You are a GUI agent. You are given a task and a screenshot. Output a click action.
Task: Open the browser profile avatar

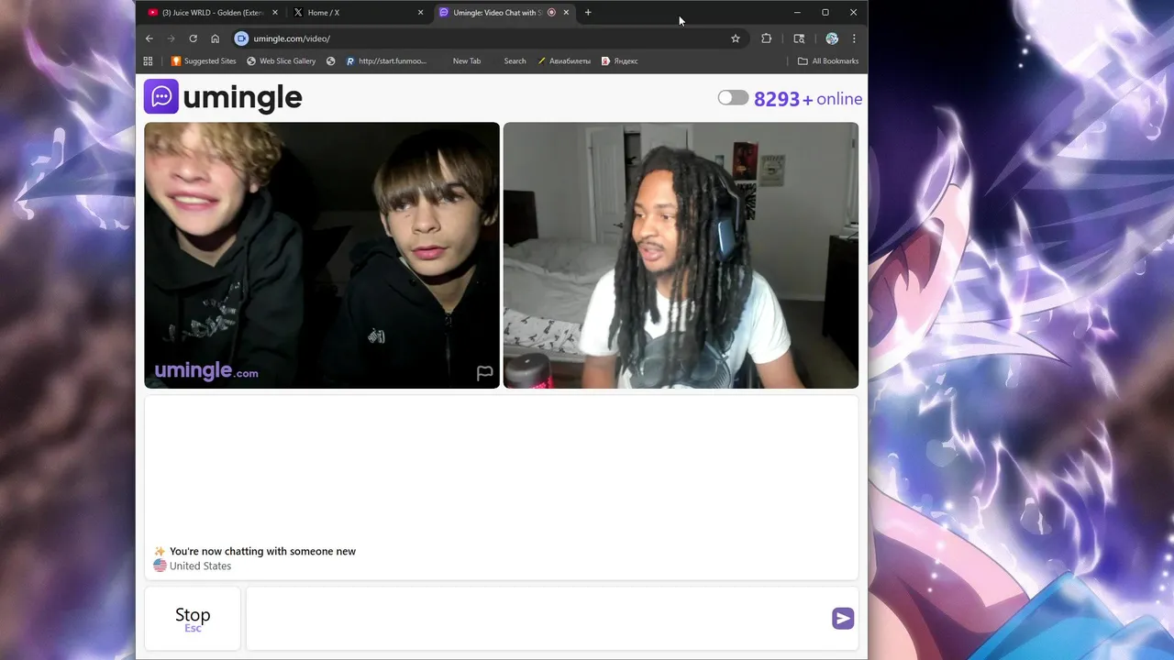(832, 38)
